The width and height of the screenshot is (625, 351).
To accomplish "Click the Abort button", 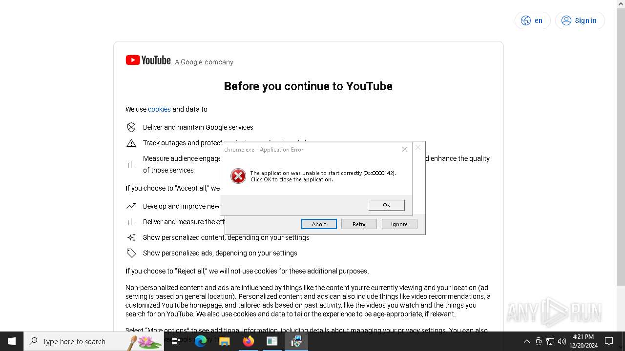I will pos(319,224).
